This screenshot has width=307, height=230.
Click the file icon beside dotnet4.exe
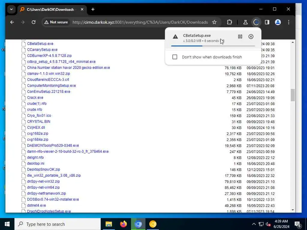coord(23,205)
